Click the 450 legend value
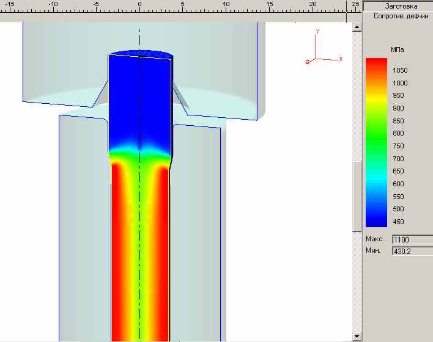Screen dimensions: 433x342 (398, 222)
